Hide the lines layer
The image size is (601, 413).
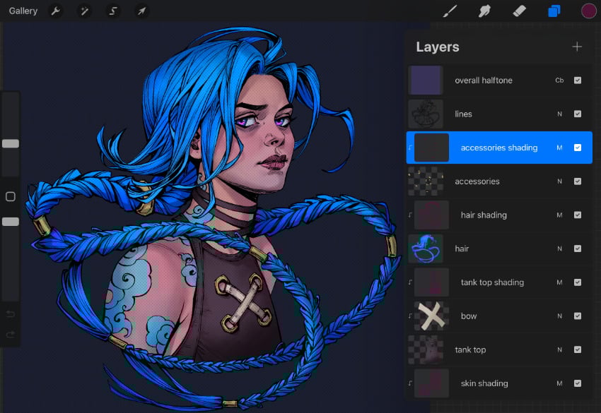pos(578,114)
